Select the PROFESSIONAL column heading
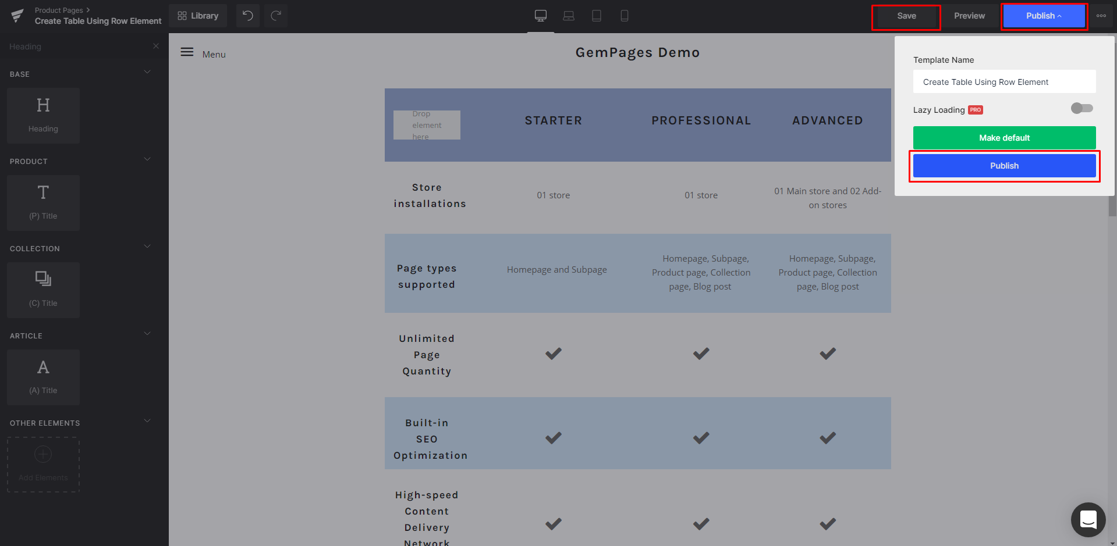The image size is (1117, 546). pyautogui.click(x=701, y=120)
